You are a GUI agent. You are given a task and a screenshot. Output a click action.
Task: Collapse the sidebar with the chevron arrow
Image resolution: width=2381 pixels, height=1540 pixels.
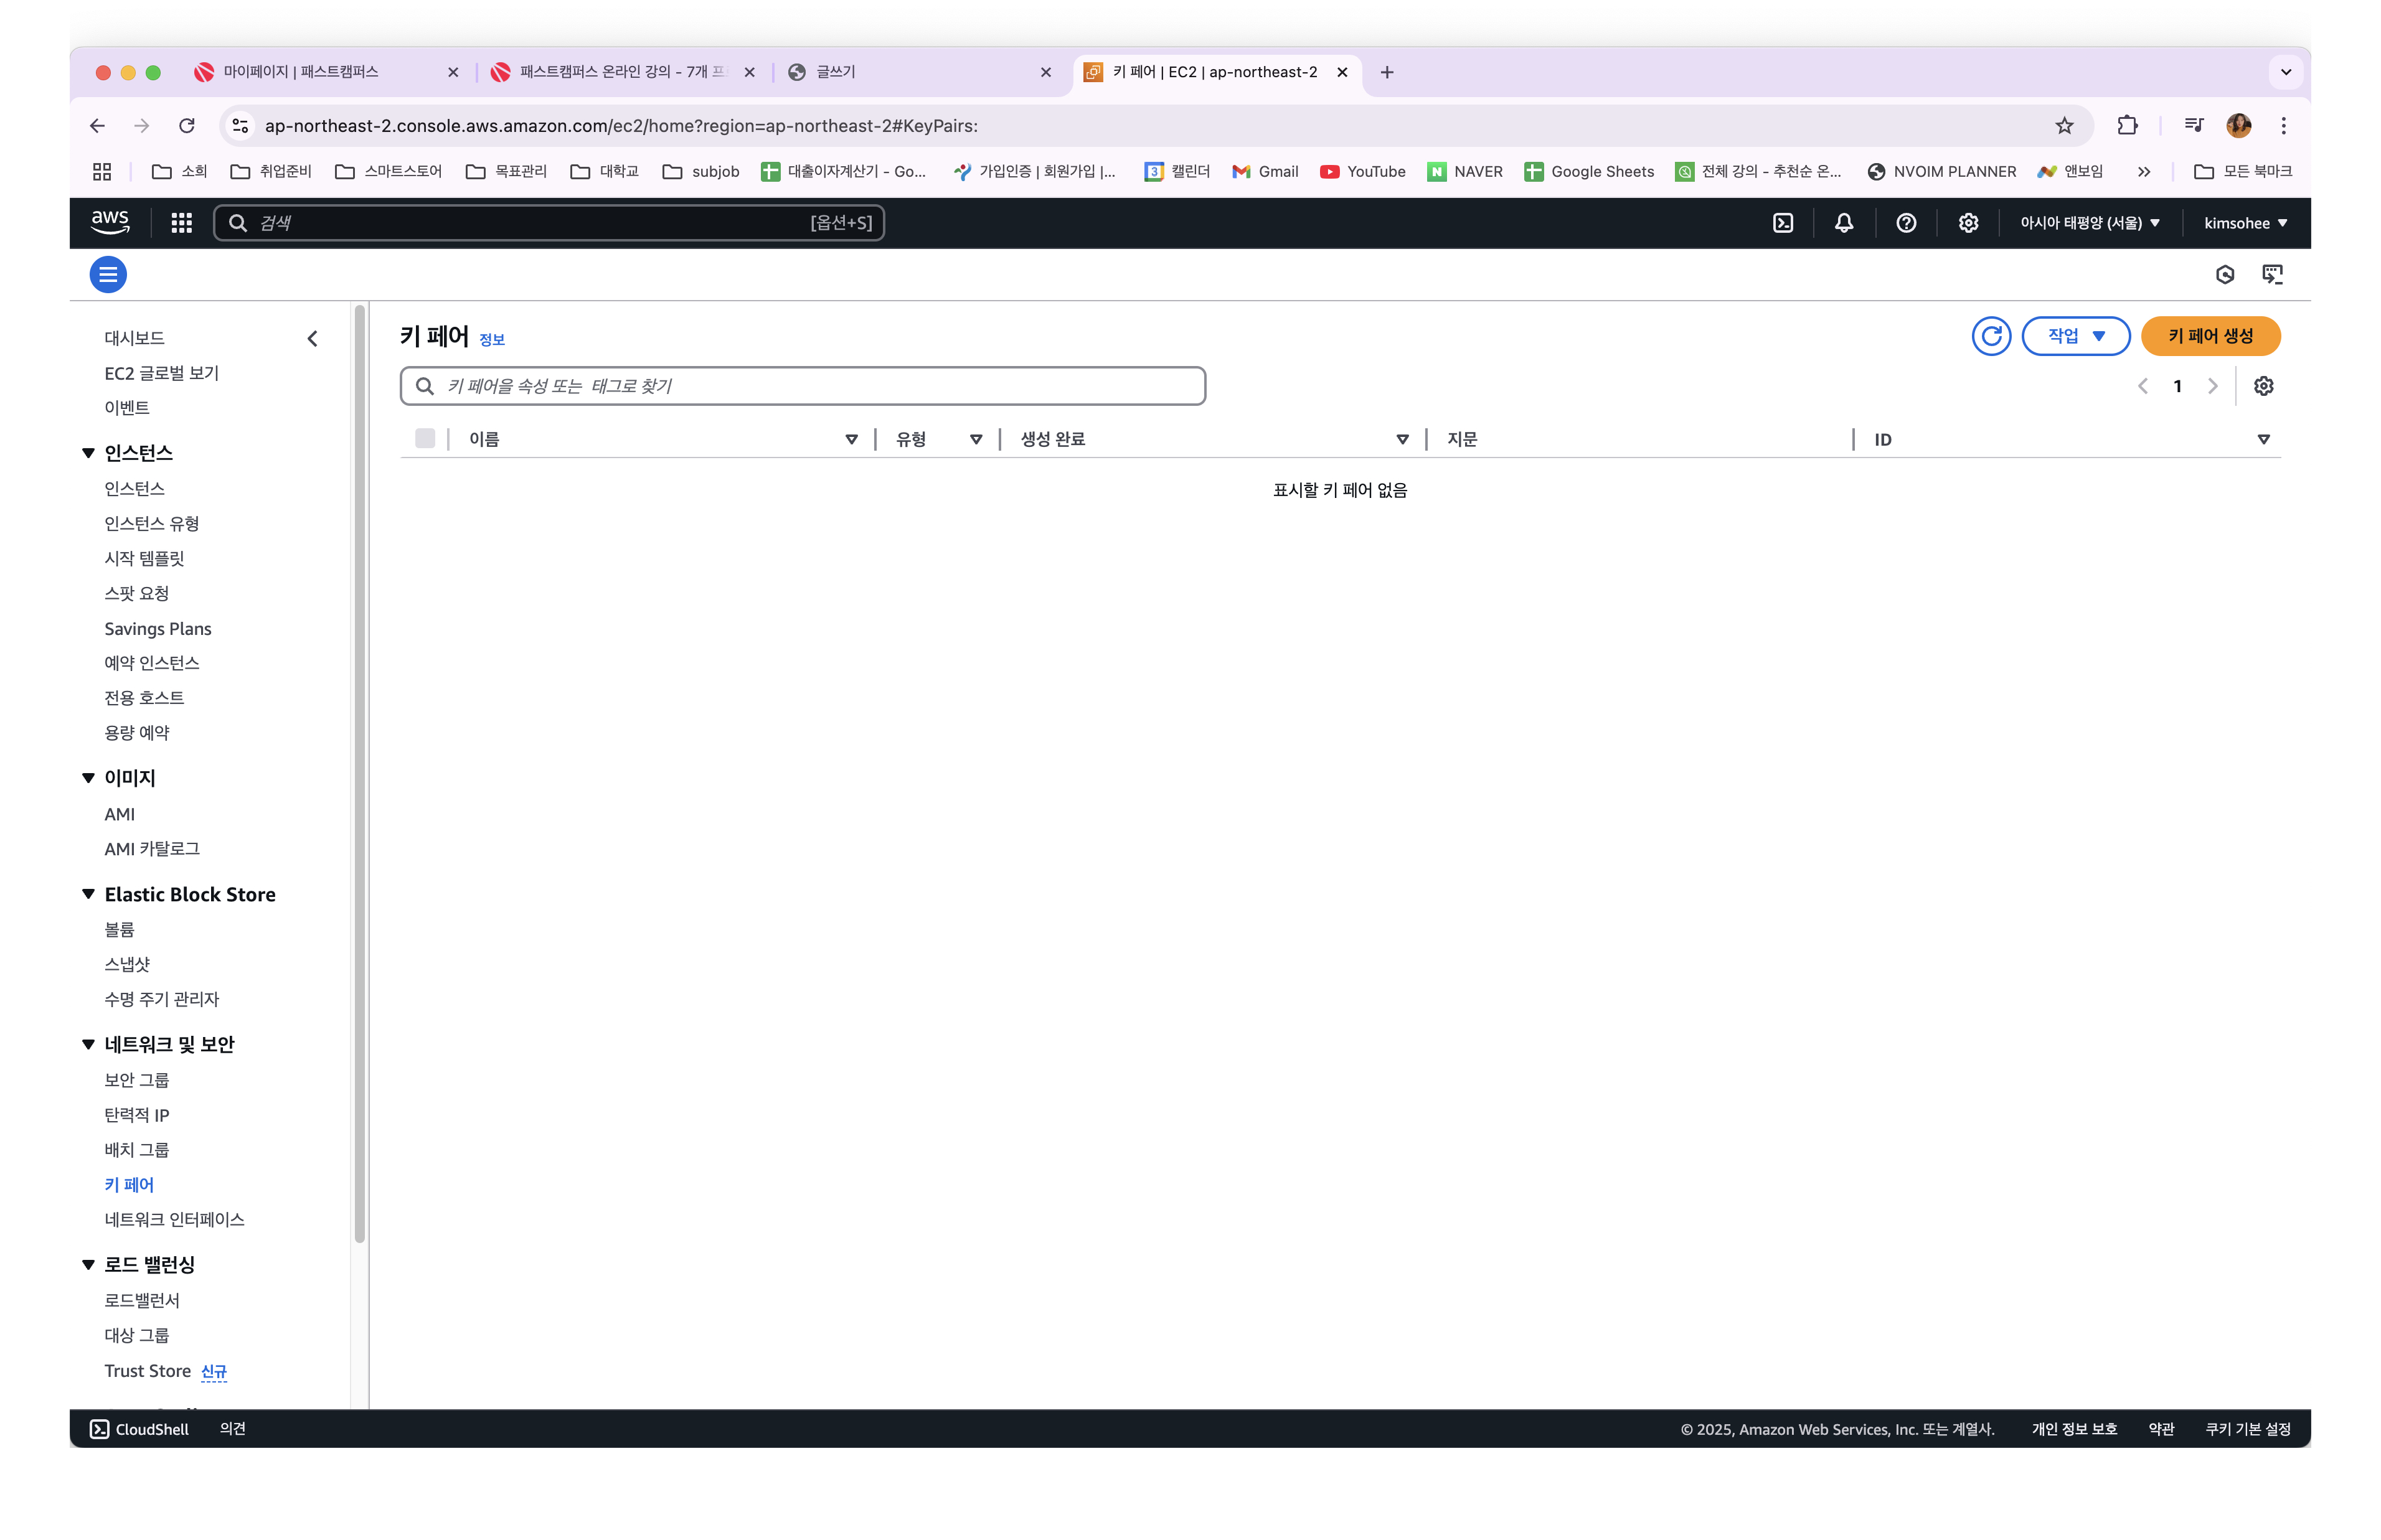click(312, 338)
